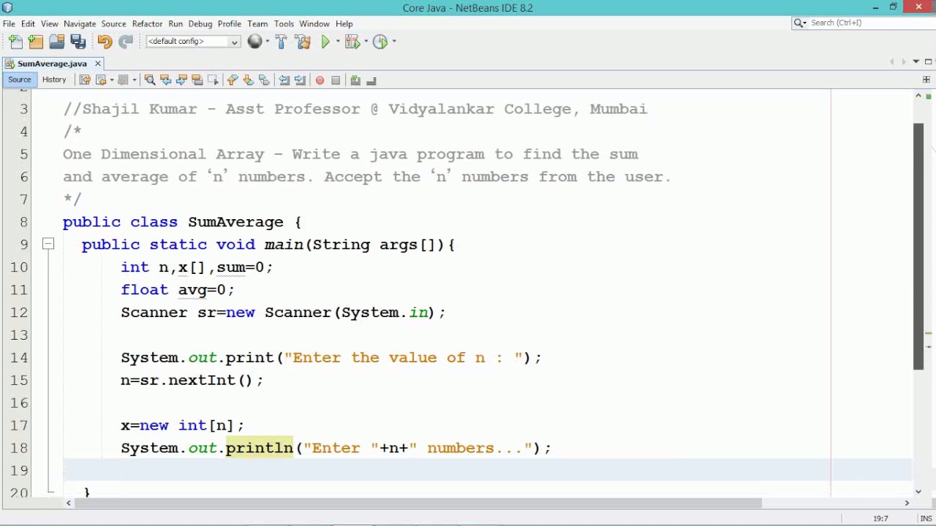This screenshot has width=936, height=526.
Task: Click the New File icon
Action: coord(16,42)
